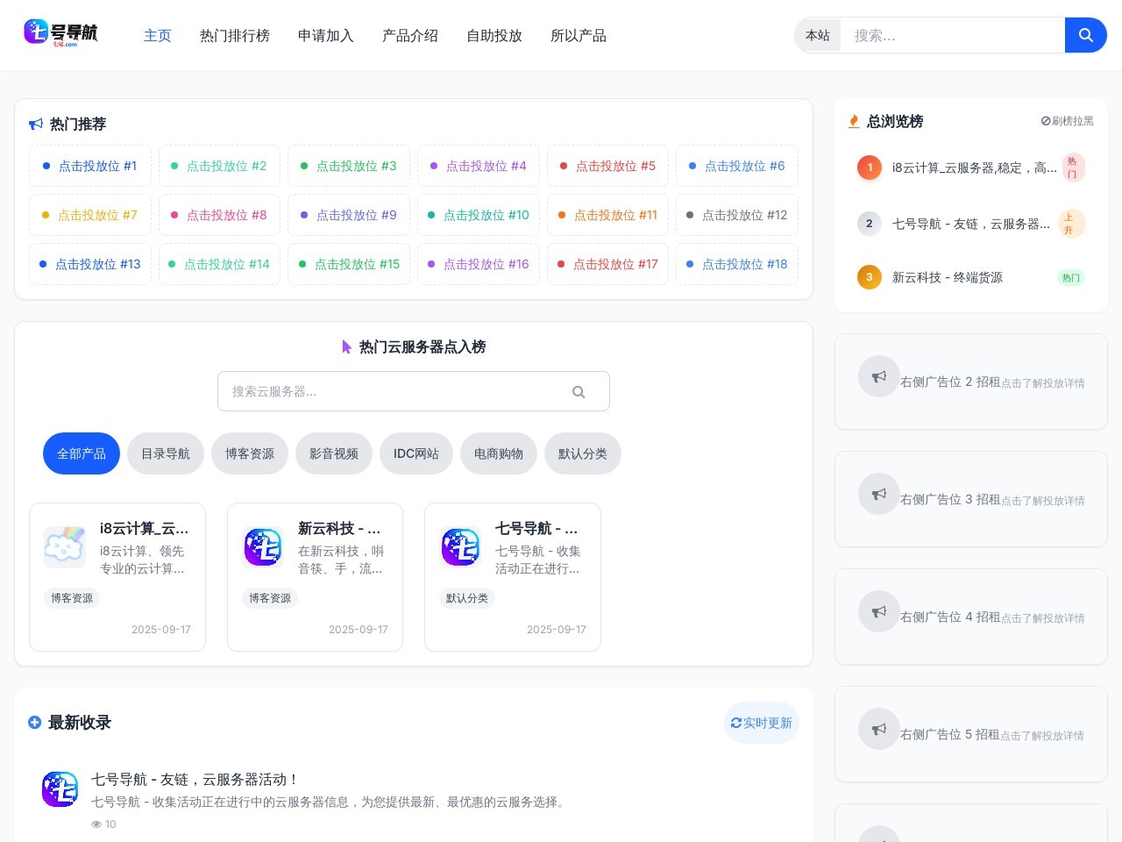Select the 影音视频 category tab

(334, 453)
